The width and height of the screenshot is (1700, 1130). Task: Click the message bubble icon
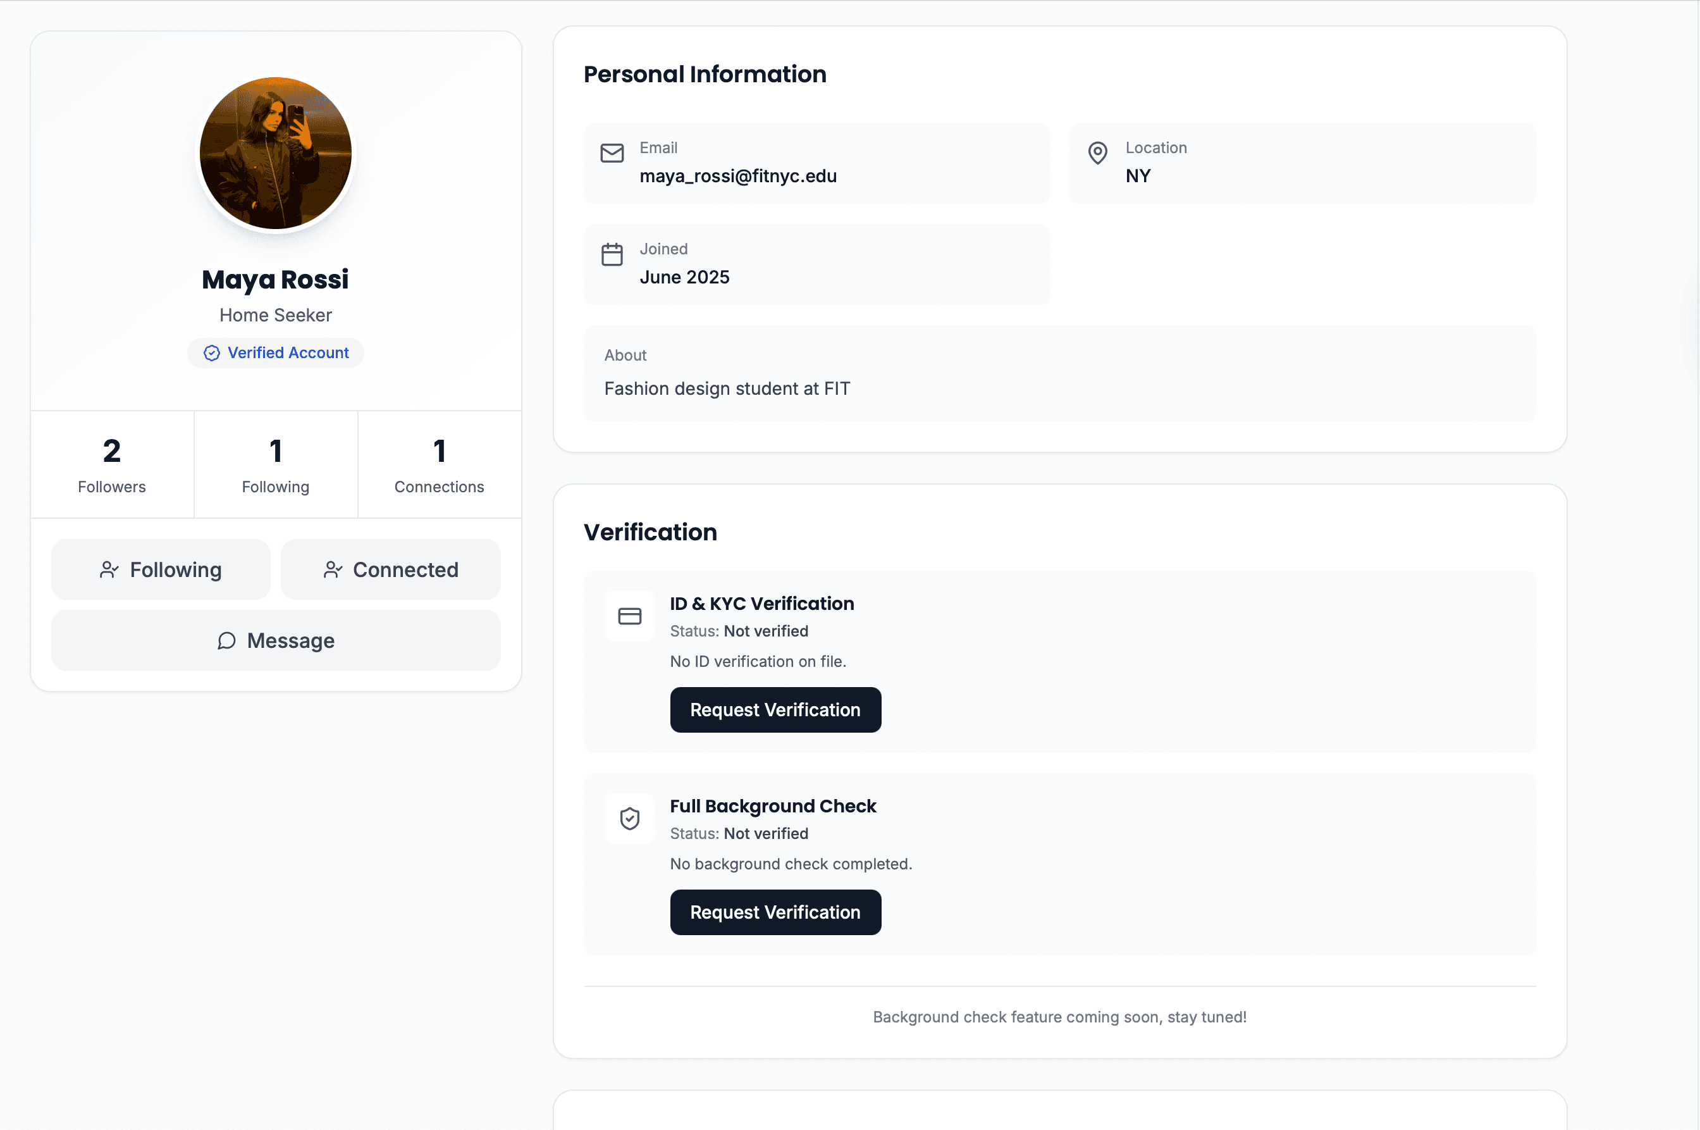point(226,641)
